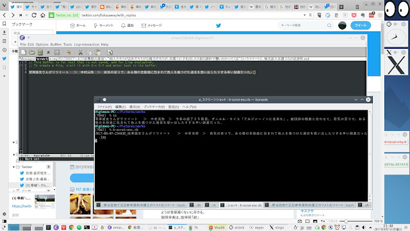Open Emacs Help menu
The height and width of the screenshot is (231, 410).
point(104,44)
